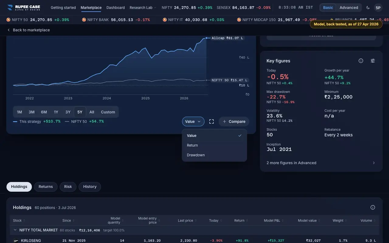
Task: Open the History tab
Action: (x=90, y=187)
